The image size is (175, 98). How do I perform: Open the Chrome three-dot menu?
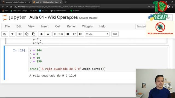(x=172, y=7)
